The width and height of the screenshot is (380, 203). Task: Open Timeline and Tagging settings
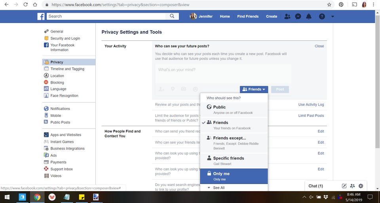click(x=67, y=69)
